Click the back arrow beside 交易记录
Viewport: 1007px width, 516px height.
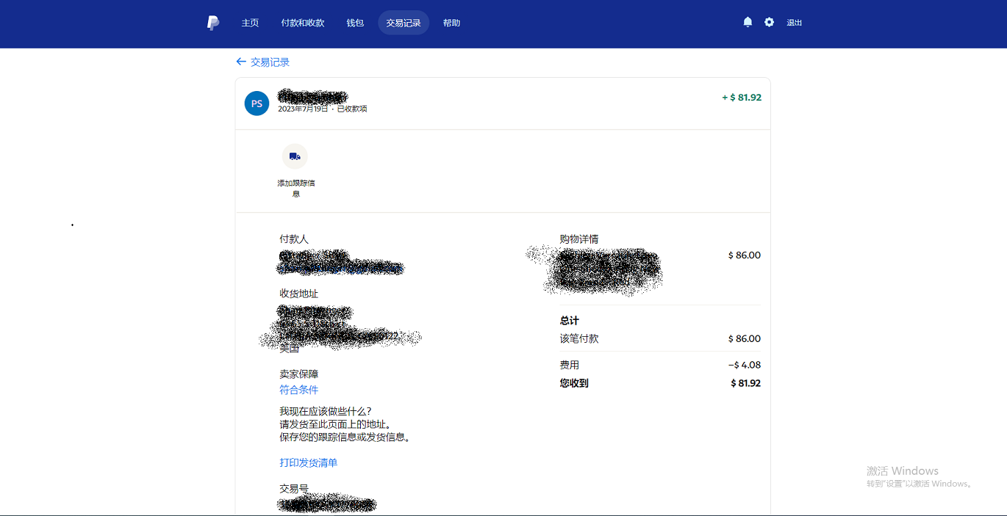pos(241,62)
